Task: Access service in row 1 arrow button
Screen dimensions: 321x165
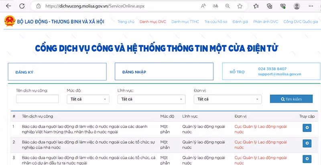Action: click(307, 128)
